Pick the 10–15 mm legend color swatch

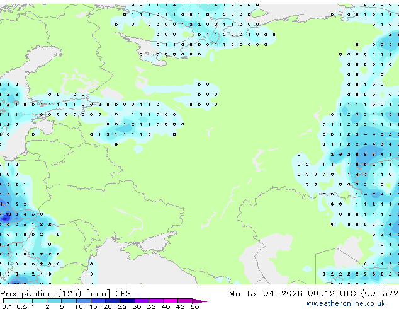(x=83, y=301)
